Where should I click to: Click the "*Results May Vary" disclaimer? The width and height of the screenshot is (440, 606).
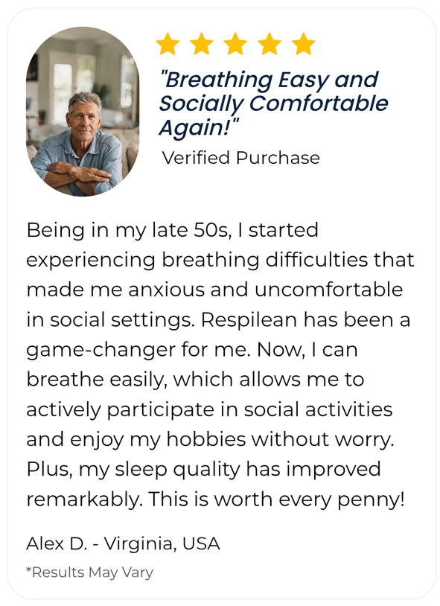point(89,572)
